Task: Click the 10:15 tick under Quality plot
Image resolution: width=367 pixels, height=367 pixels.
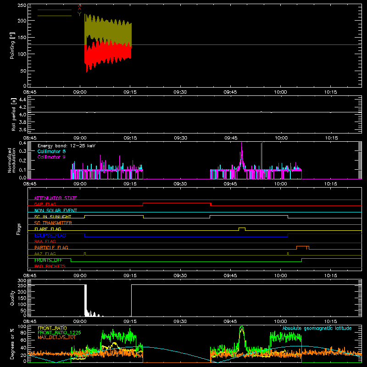Action: tap(330, 322)
